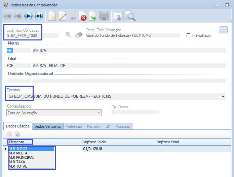
Task: Create new record with star document icon
Action: (x=52, y=16)
